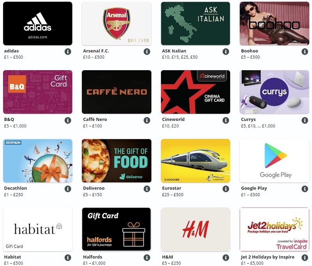312x266 pixels.
Task: Open Google Play info icon
Action: point(305,189)
